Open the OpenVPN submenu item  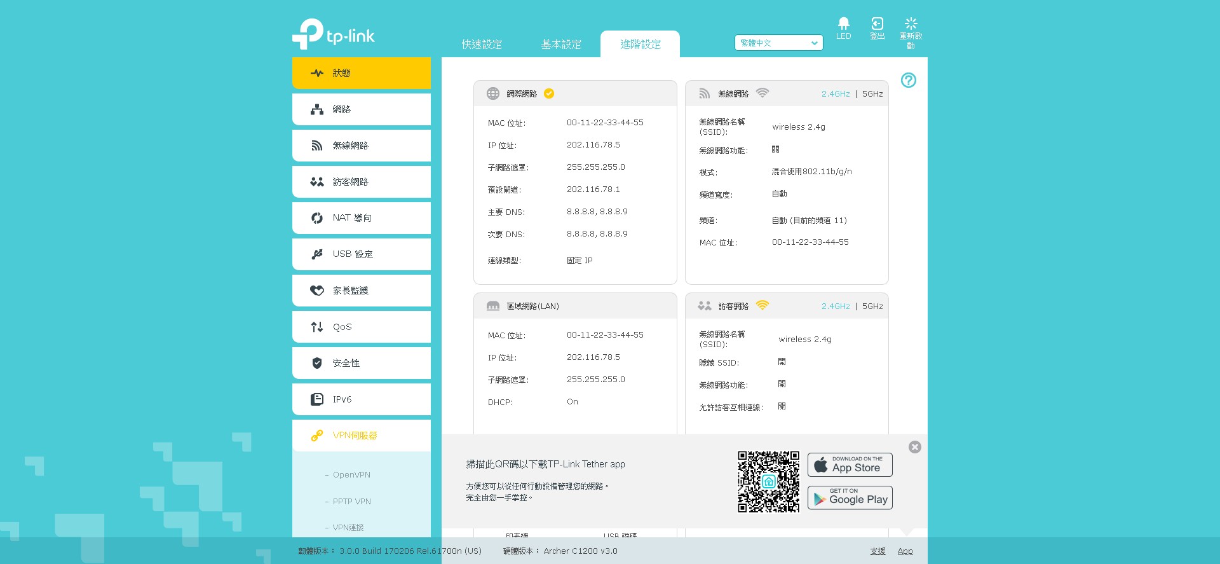pos(351,475)
